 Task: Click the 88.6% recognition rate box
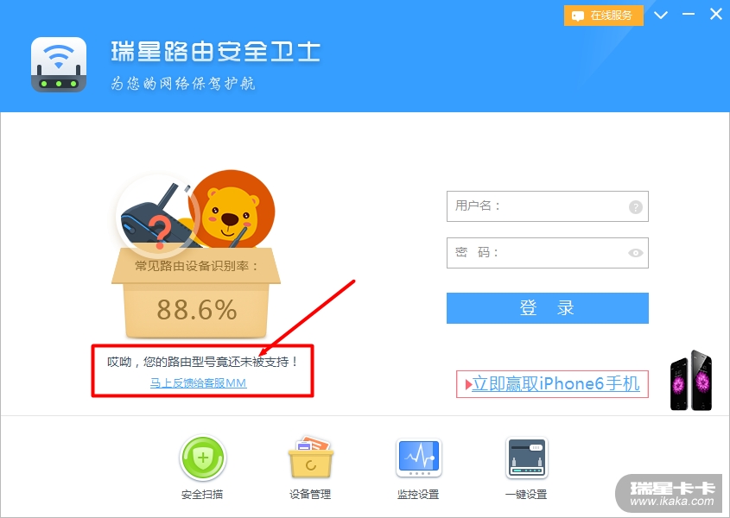click(x=196, y=293)
